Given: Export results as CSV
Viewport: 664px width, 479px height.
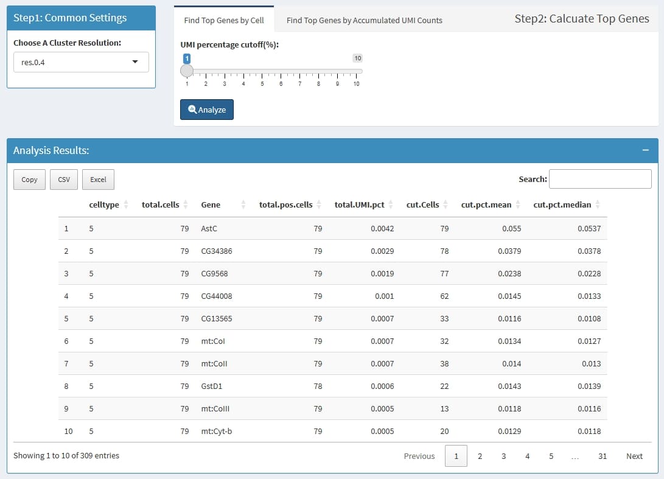Looking at the screenshot, I should coord(64,180).
